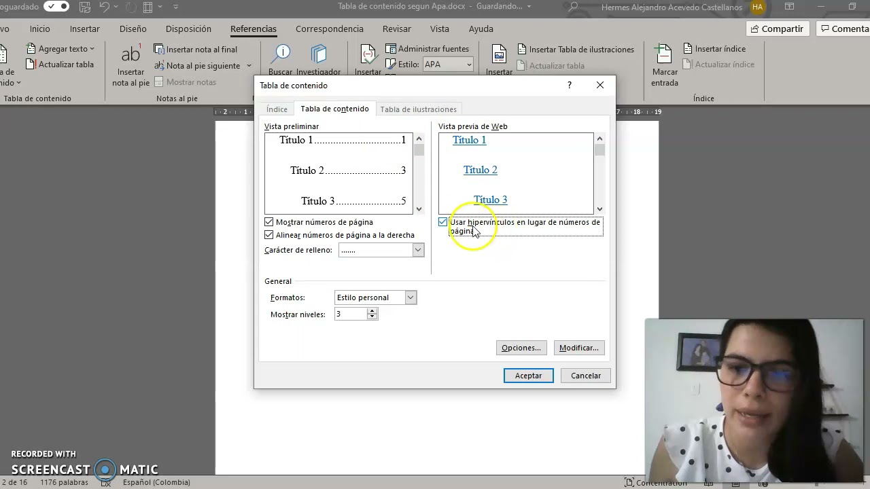Click the Save icon in quick access toolbar
Screen dimensions: 870x489
click(84, 7)
